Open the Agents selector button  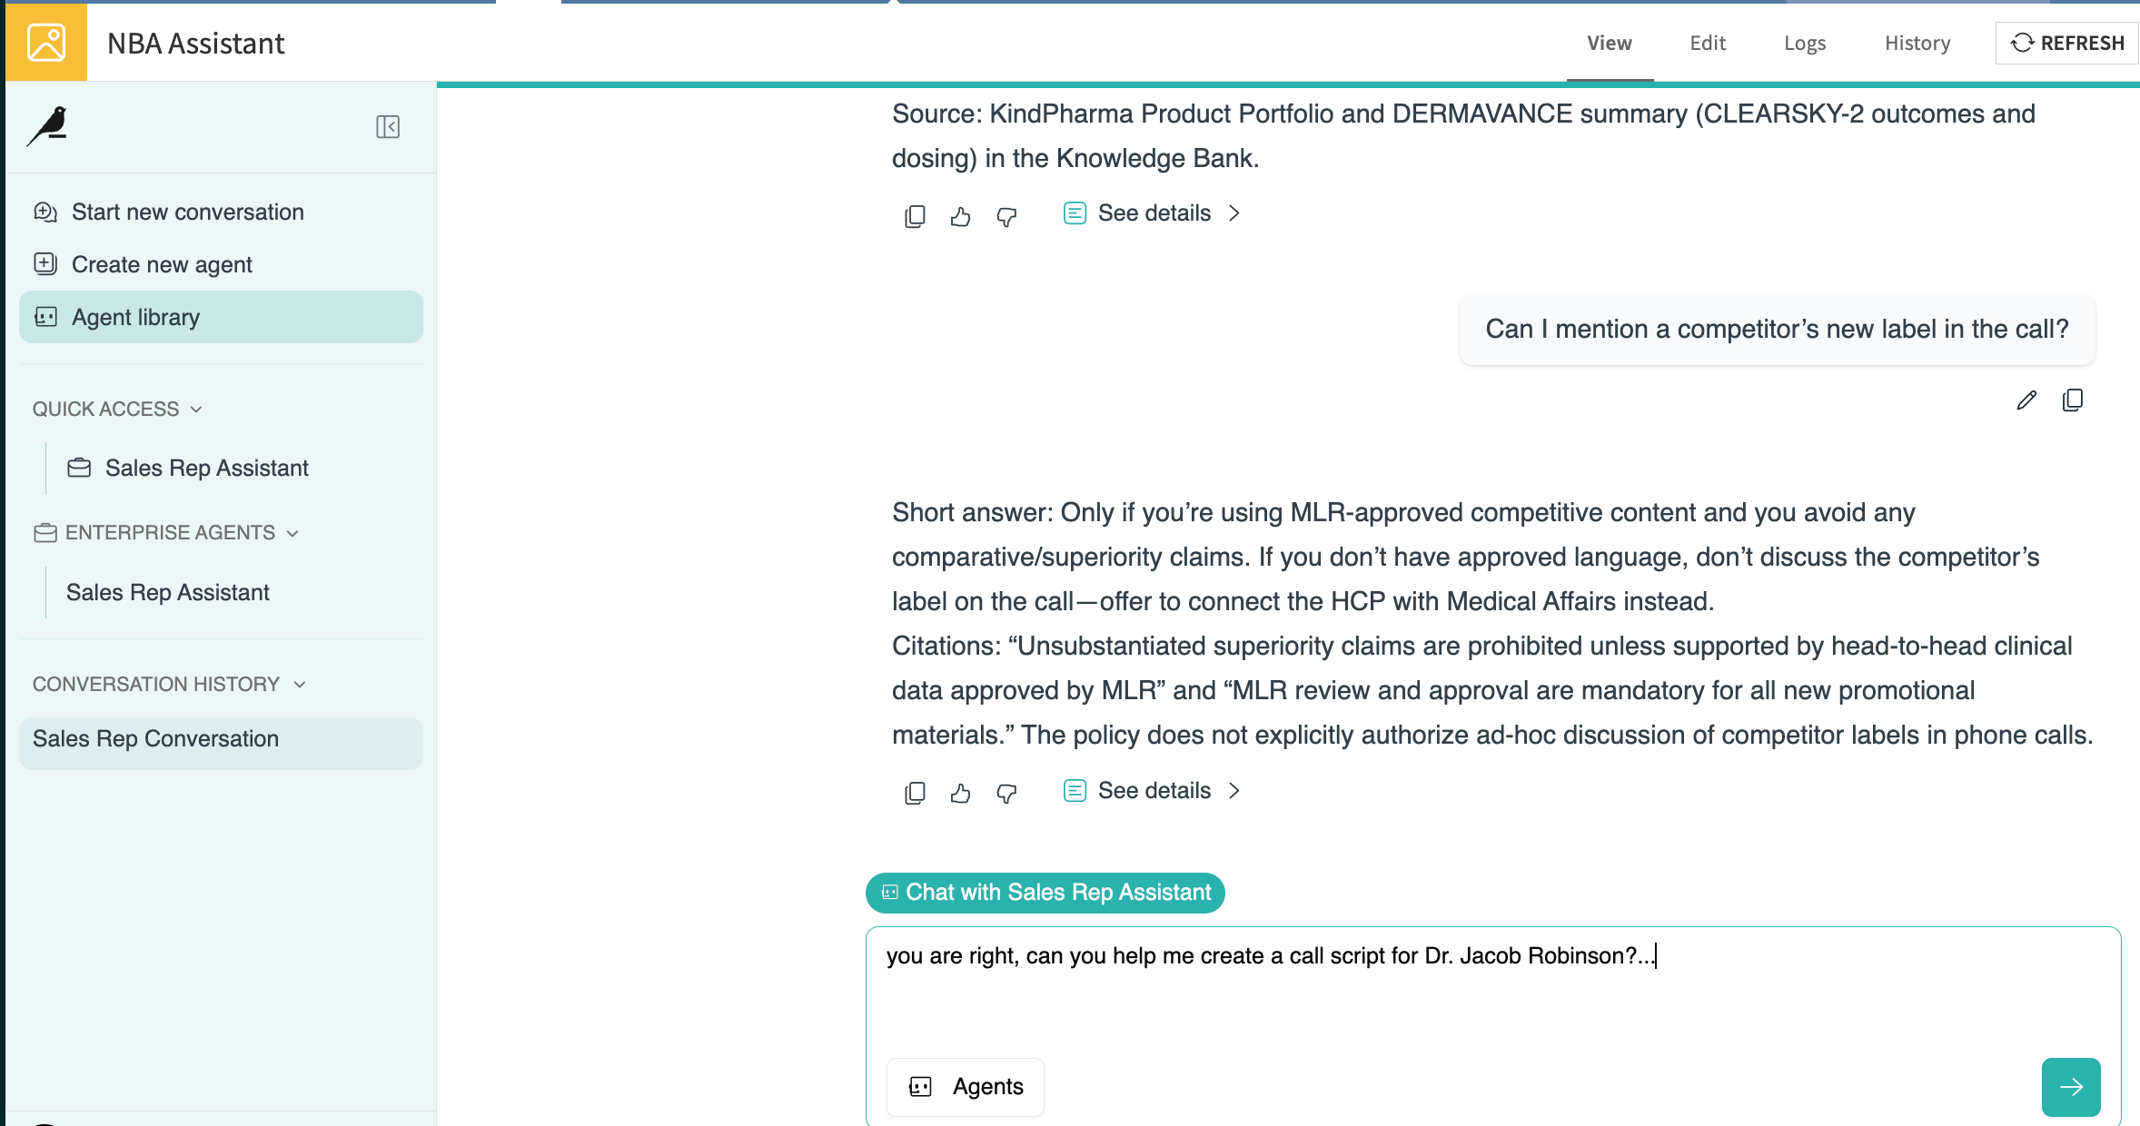(966, 1086)
